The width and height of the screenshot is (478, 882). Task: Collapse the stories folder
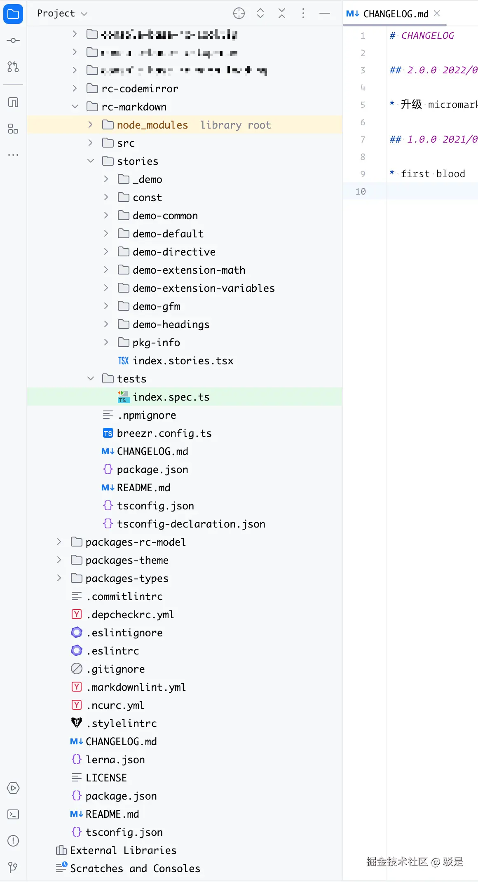(91, 161)
